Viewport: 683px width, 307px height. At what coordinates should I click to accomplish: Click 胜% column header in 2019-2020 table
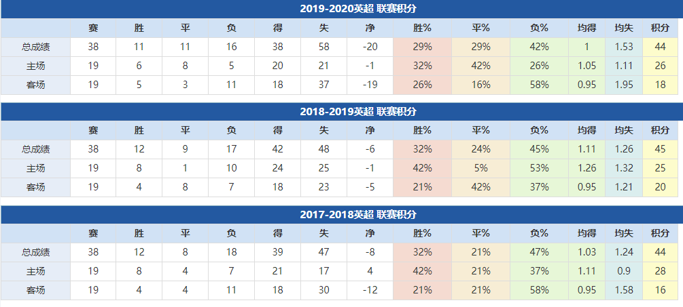422,28
